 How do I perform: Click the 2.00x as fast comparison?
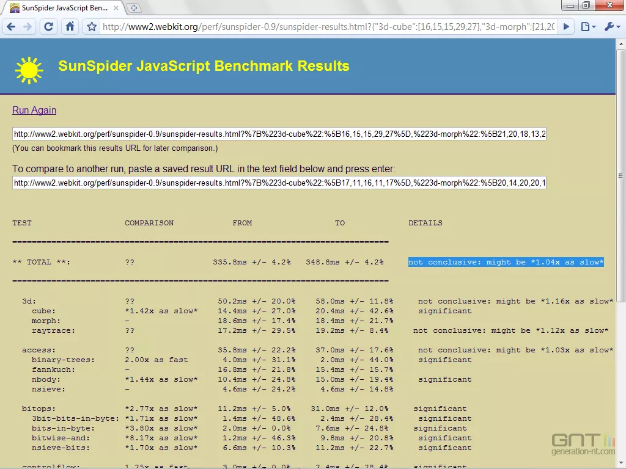156,360
